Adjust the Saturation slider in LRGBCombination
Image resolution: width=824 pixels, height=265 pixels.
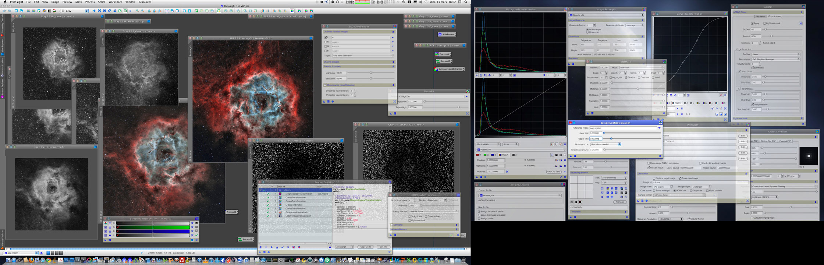pos(371,78)
